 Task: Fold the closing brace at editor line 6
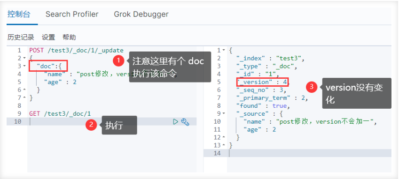24,90
